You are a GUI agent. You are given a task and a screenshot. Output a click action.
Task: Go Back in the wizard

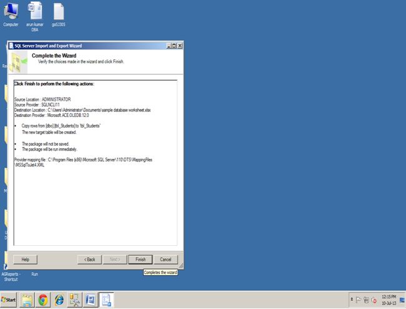[89, 260]
